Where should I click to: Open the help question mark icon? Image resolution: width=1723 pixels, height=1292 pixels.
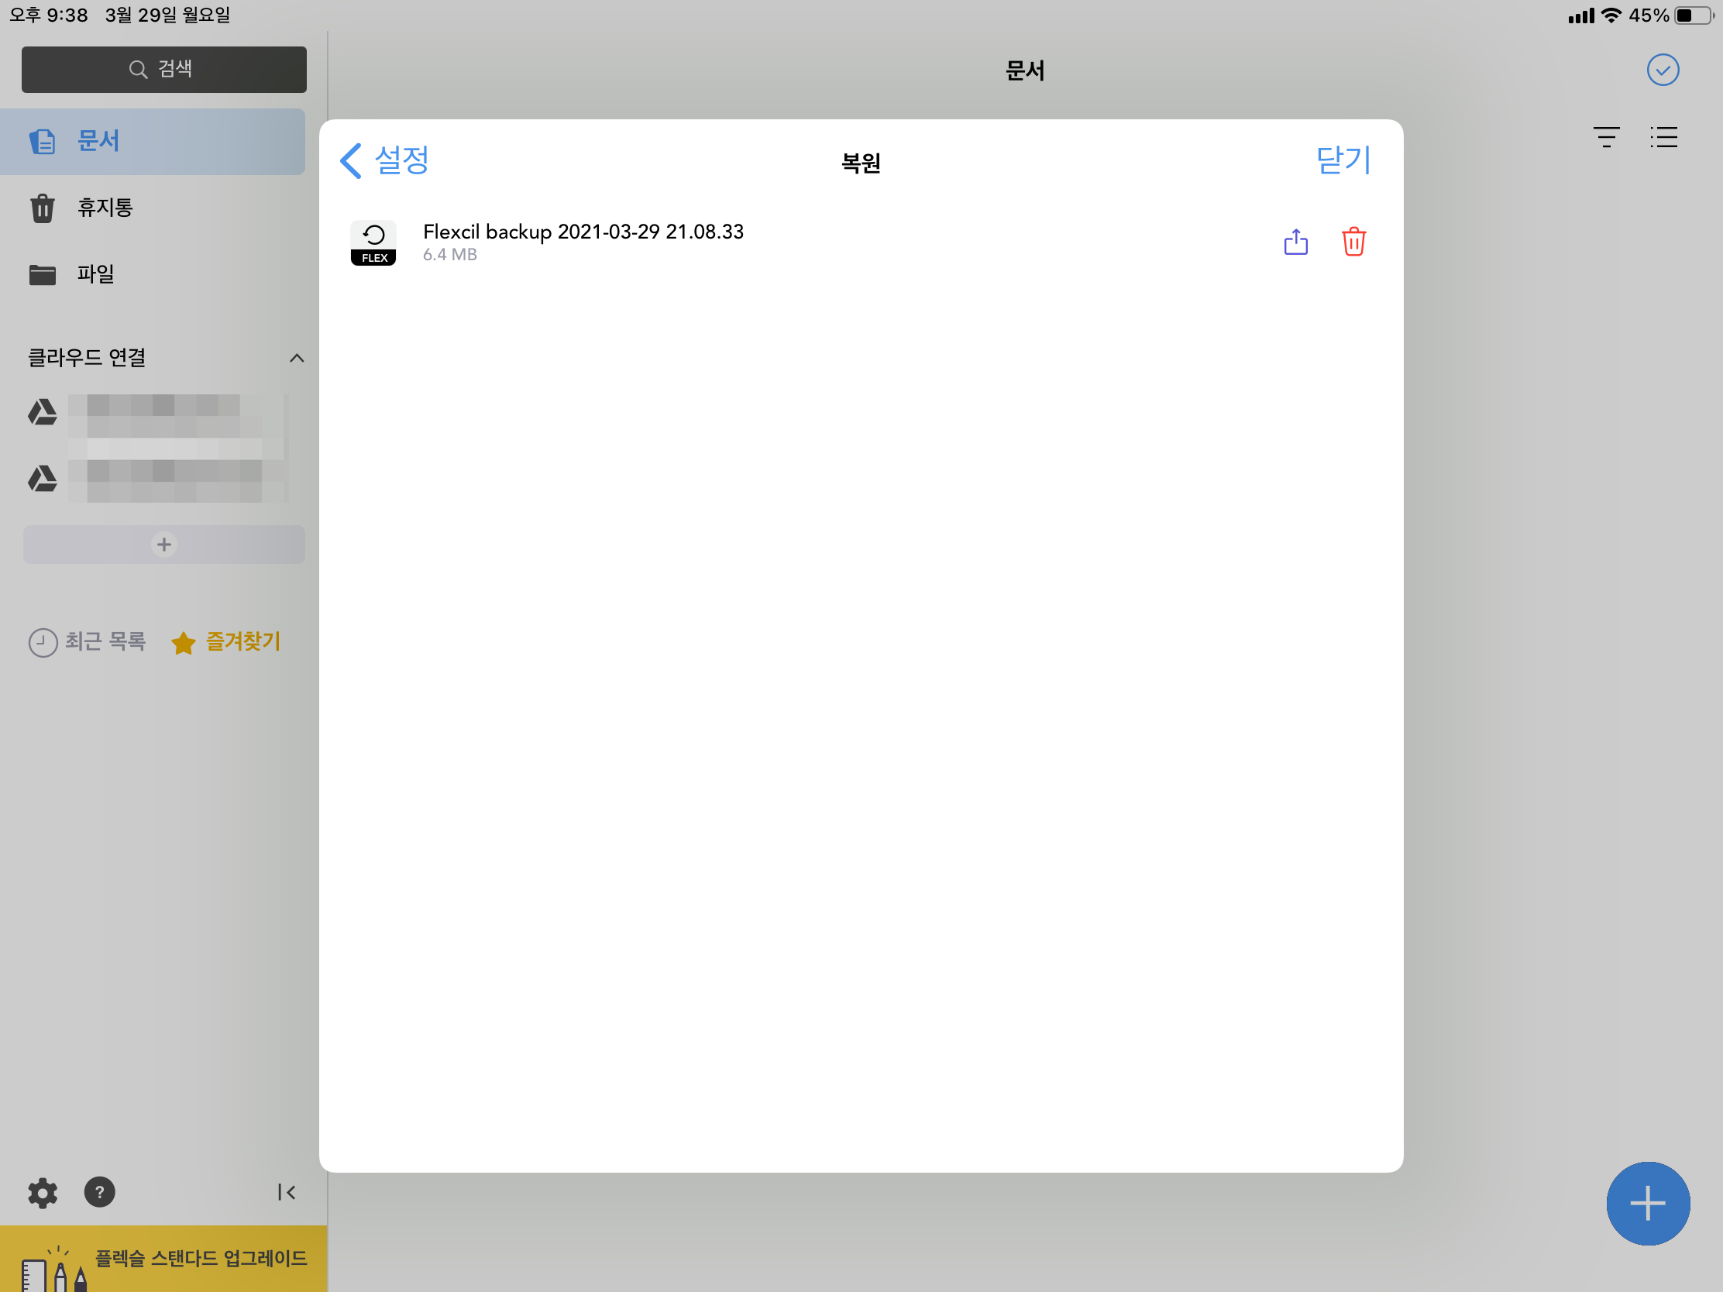pos(100,1192)
